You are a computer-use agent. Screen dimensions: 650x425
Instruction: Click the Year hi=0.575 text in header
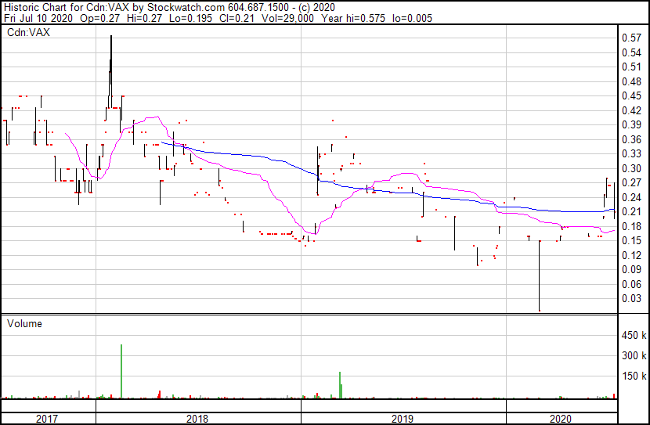tap(353, 17)
